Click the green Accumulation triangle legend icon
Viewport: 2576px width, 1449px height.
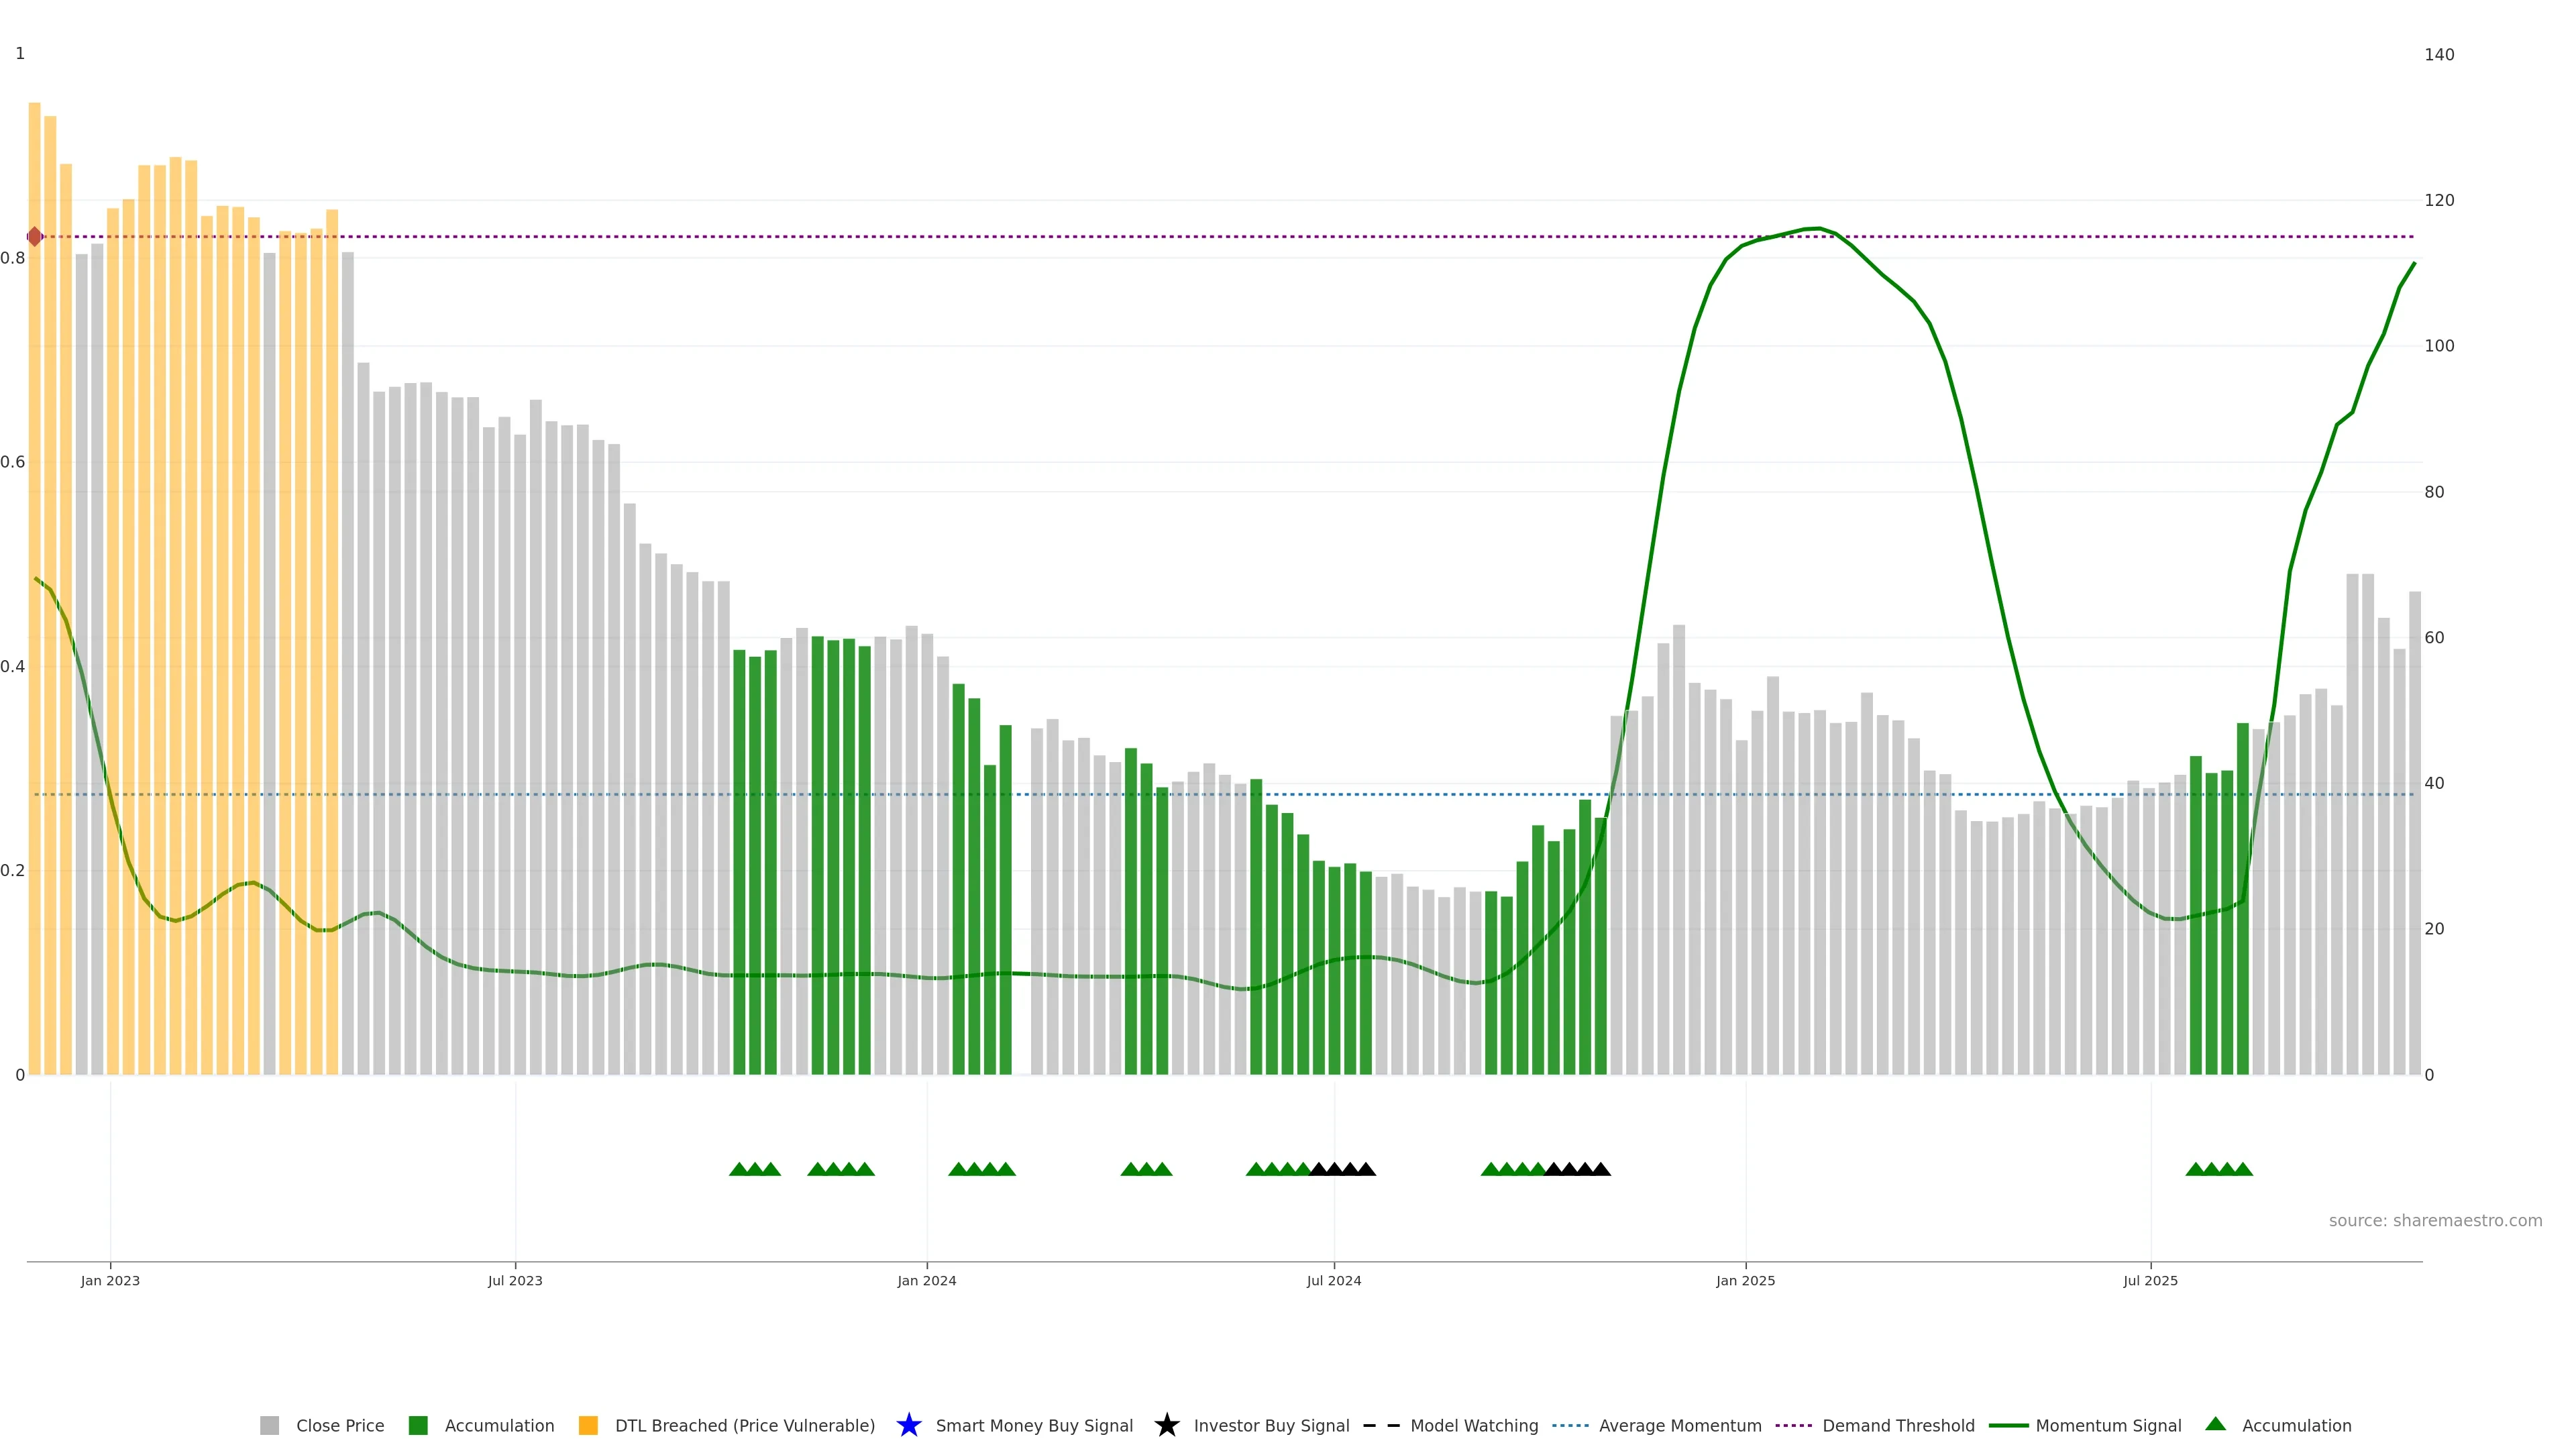pos(2215,1424)
